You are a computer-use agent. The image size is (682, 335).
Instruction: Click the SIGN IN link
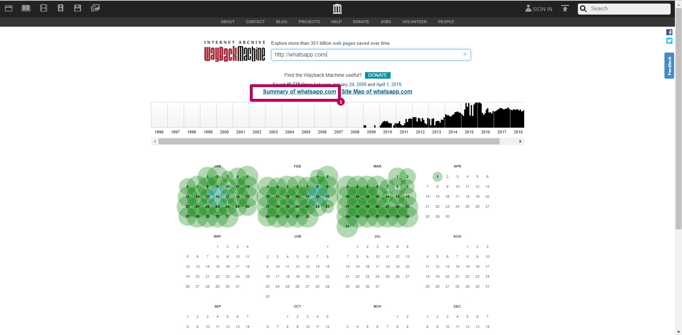542,9
